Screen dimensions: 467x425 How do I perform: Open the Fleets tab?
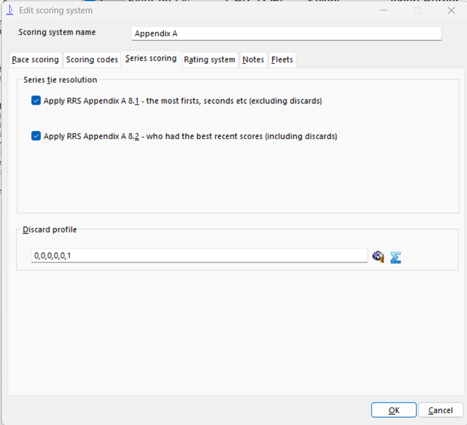point(282,60)
